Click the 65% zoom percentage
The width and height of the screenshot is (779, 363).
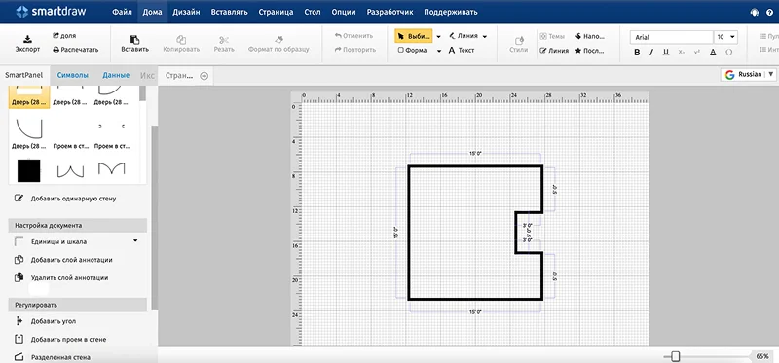pyautogui.click(x=762, y=356)
